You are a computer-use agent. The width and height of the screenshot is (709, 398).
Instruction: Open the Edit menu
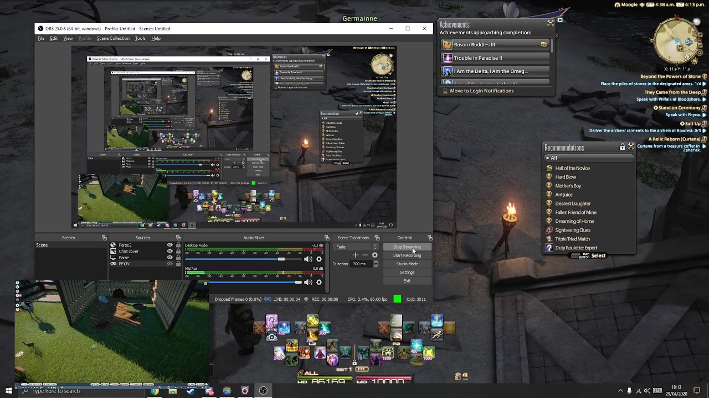point(54,38)
